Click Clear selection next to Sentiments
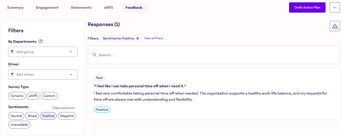The height and width of the screenshot is (136, 342). click(x=64, y=108)
